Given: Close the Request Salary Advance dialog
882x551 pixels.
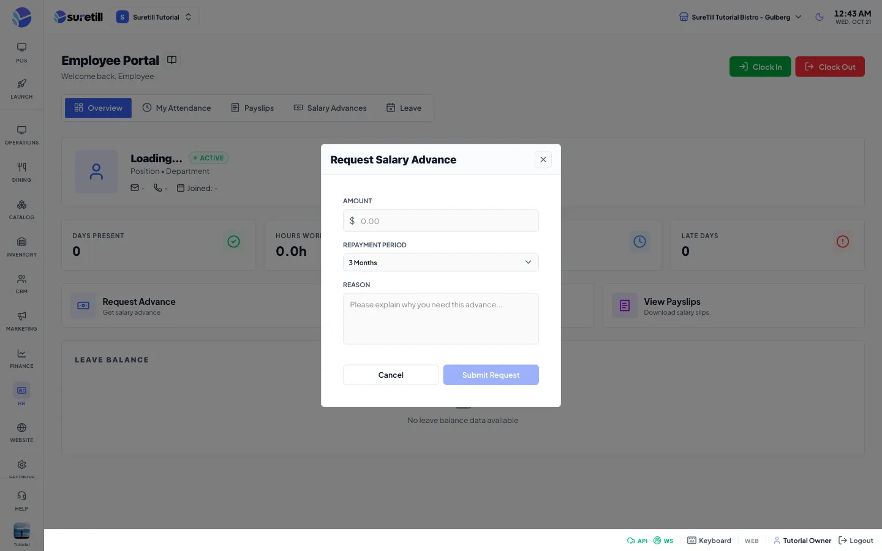Looking at the screenshot, I should click(543, 160).
